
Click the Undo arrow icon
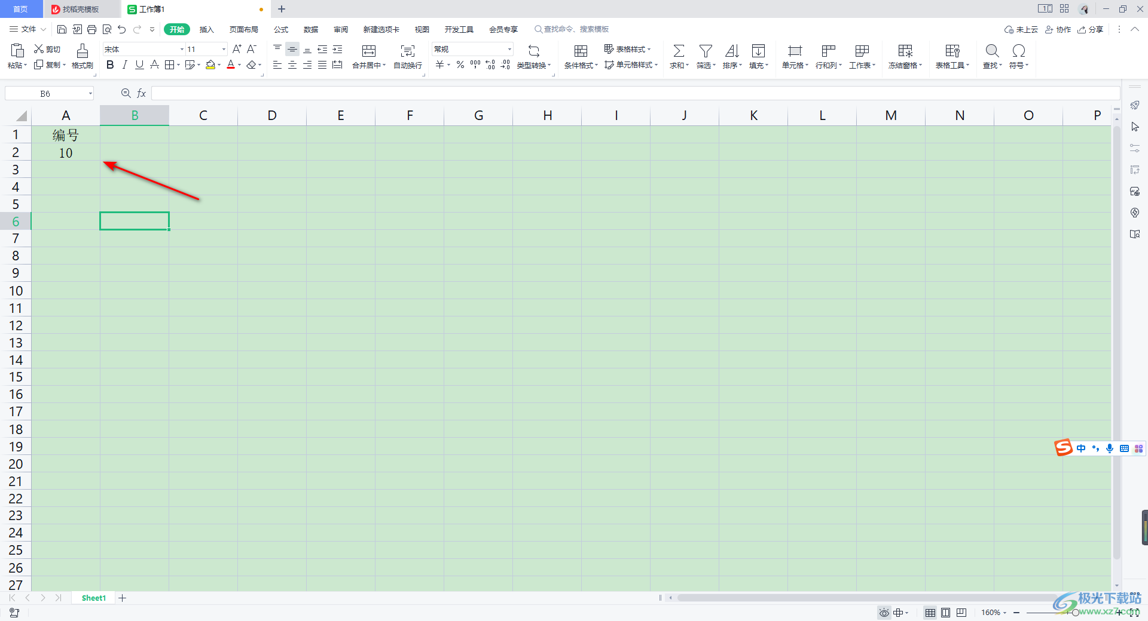pos(122,29)
